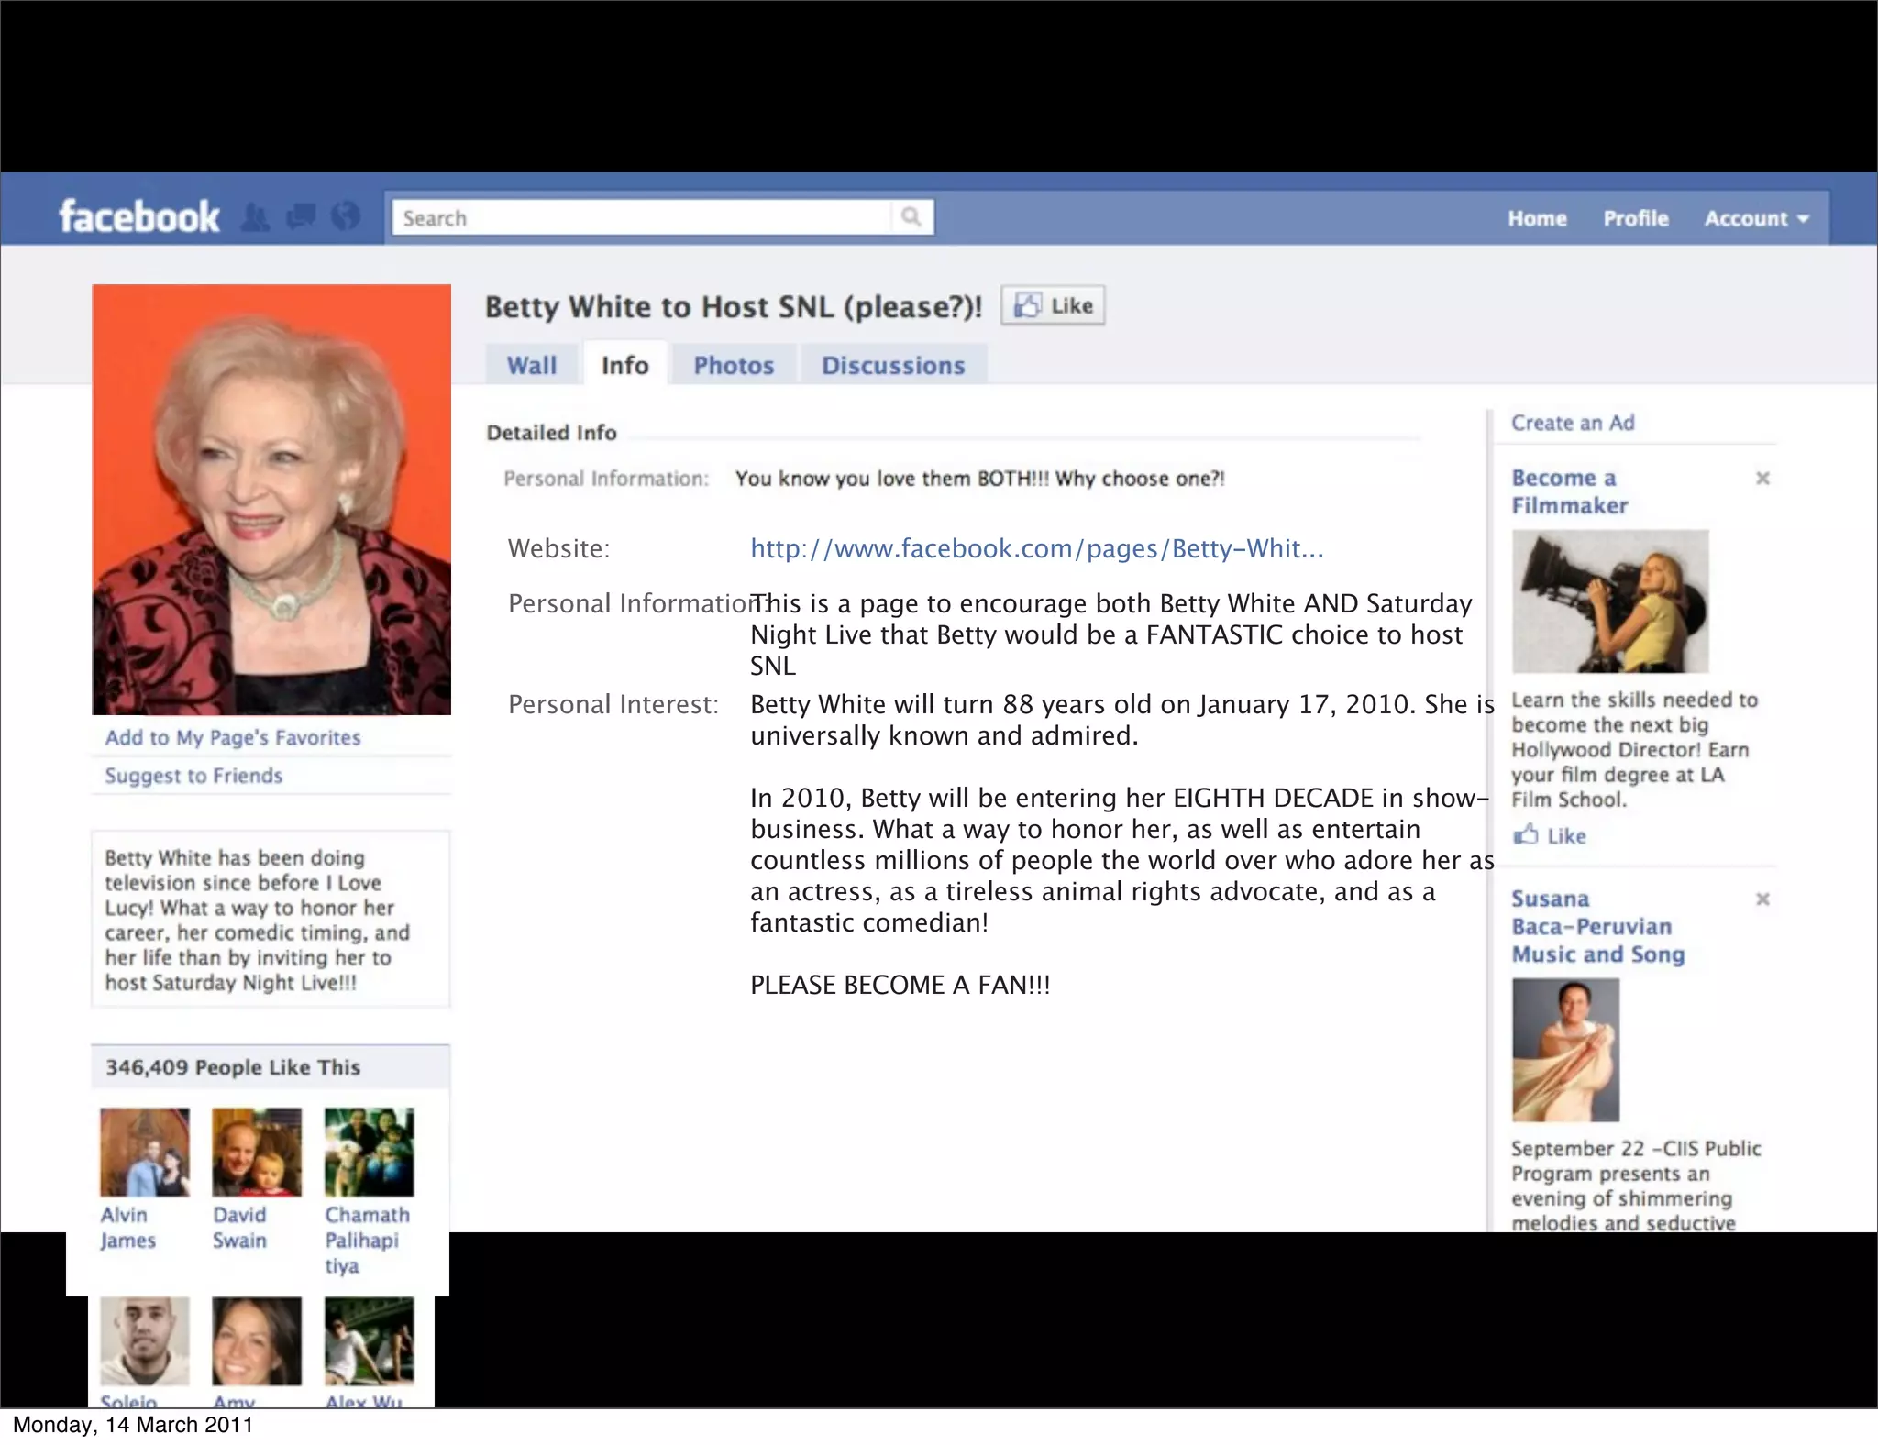Click Suggest to Friends link
This screenshot has height=1445, width=1878.
tap(193, 776)
